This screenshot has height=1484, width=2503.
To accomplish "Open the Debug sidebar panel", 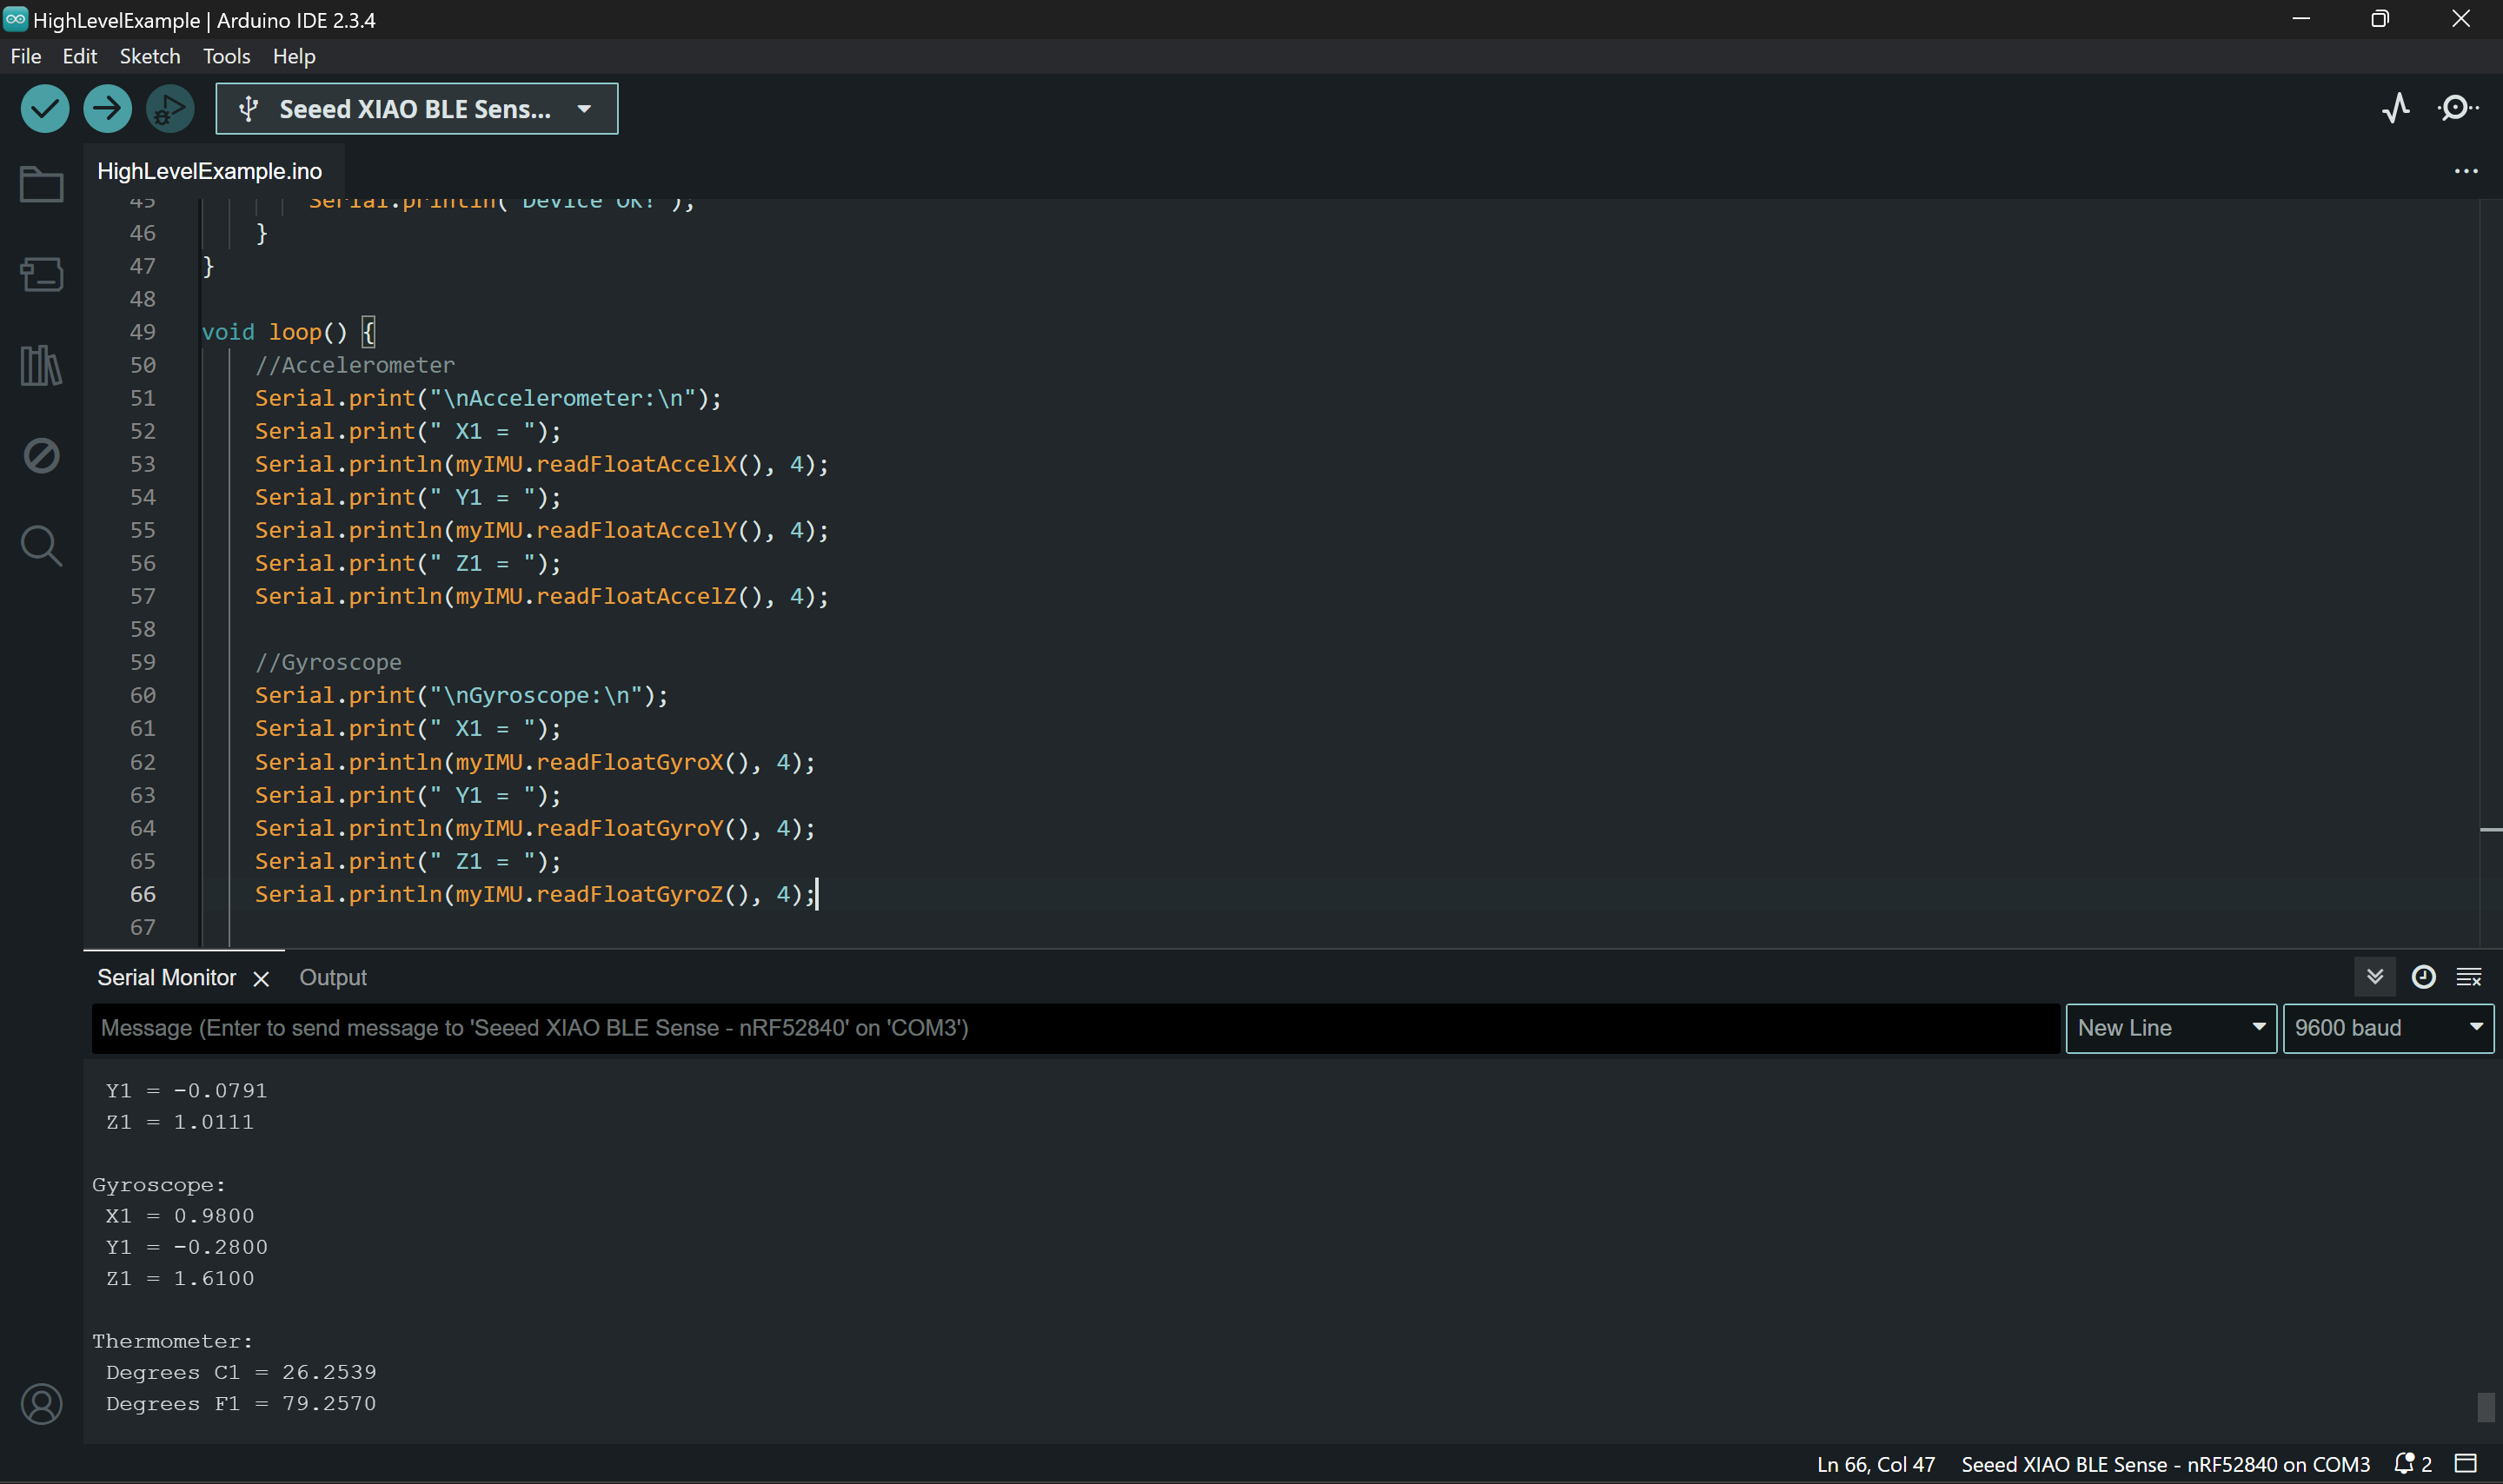I will tap(41, 456).
